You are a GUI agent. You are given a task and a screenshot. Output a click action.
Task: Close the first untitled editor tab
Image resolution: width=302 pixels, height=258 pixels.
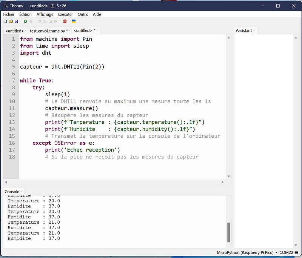click(26, 31)
